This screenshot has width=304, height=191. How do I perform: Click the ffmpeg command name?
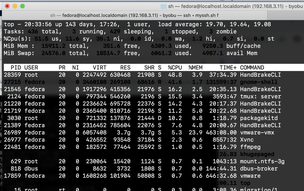click(x=250, y=147)
